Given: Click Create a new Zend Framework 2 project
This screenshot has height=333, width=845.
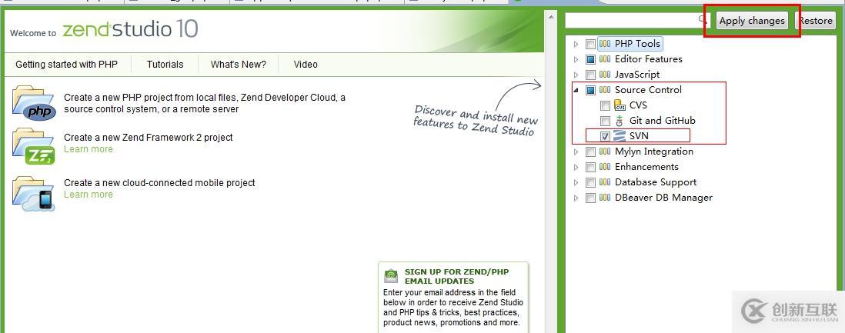Looking at the screenshot, I should [x=149, y=138].
